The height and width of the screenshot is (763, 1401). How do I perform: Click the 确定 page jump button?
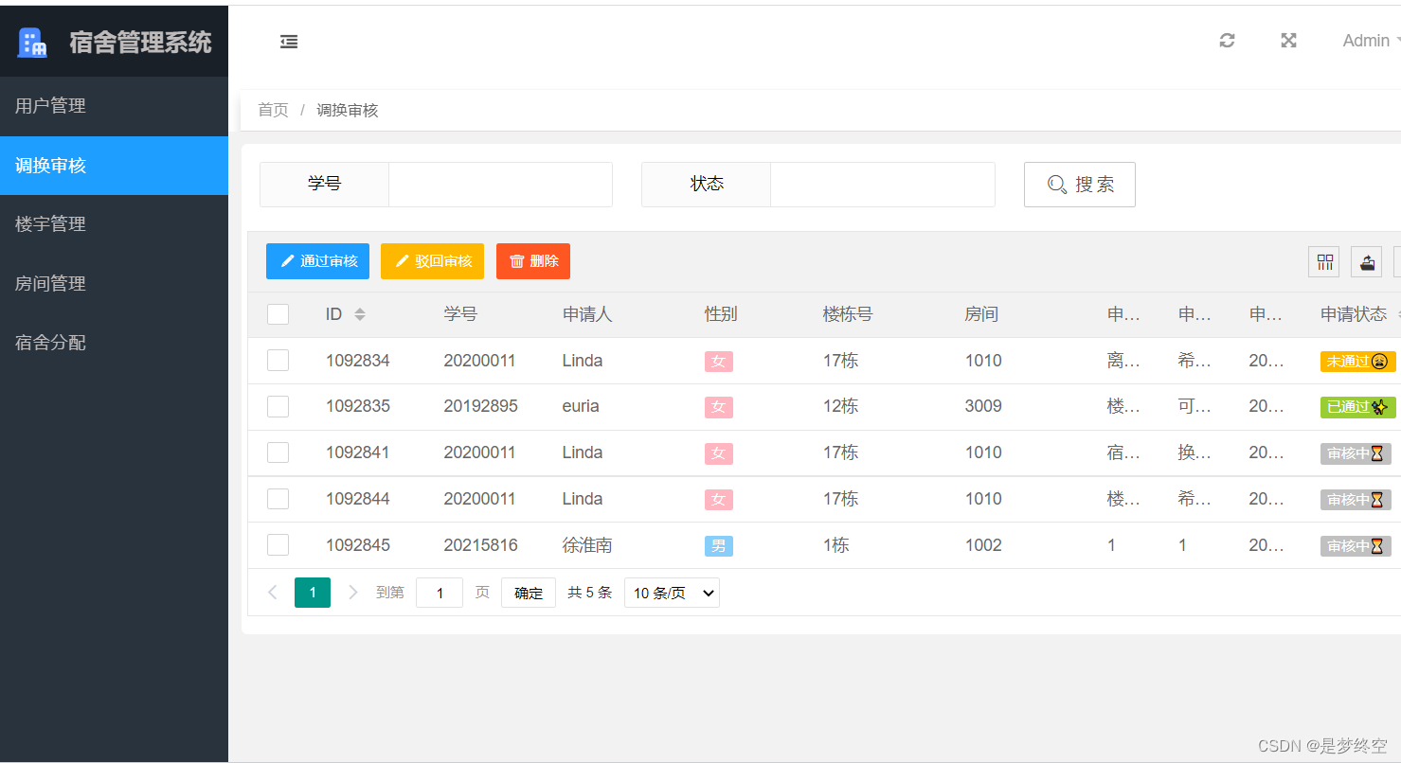(529, 594)
